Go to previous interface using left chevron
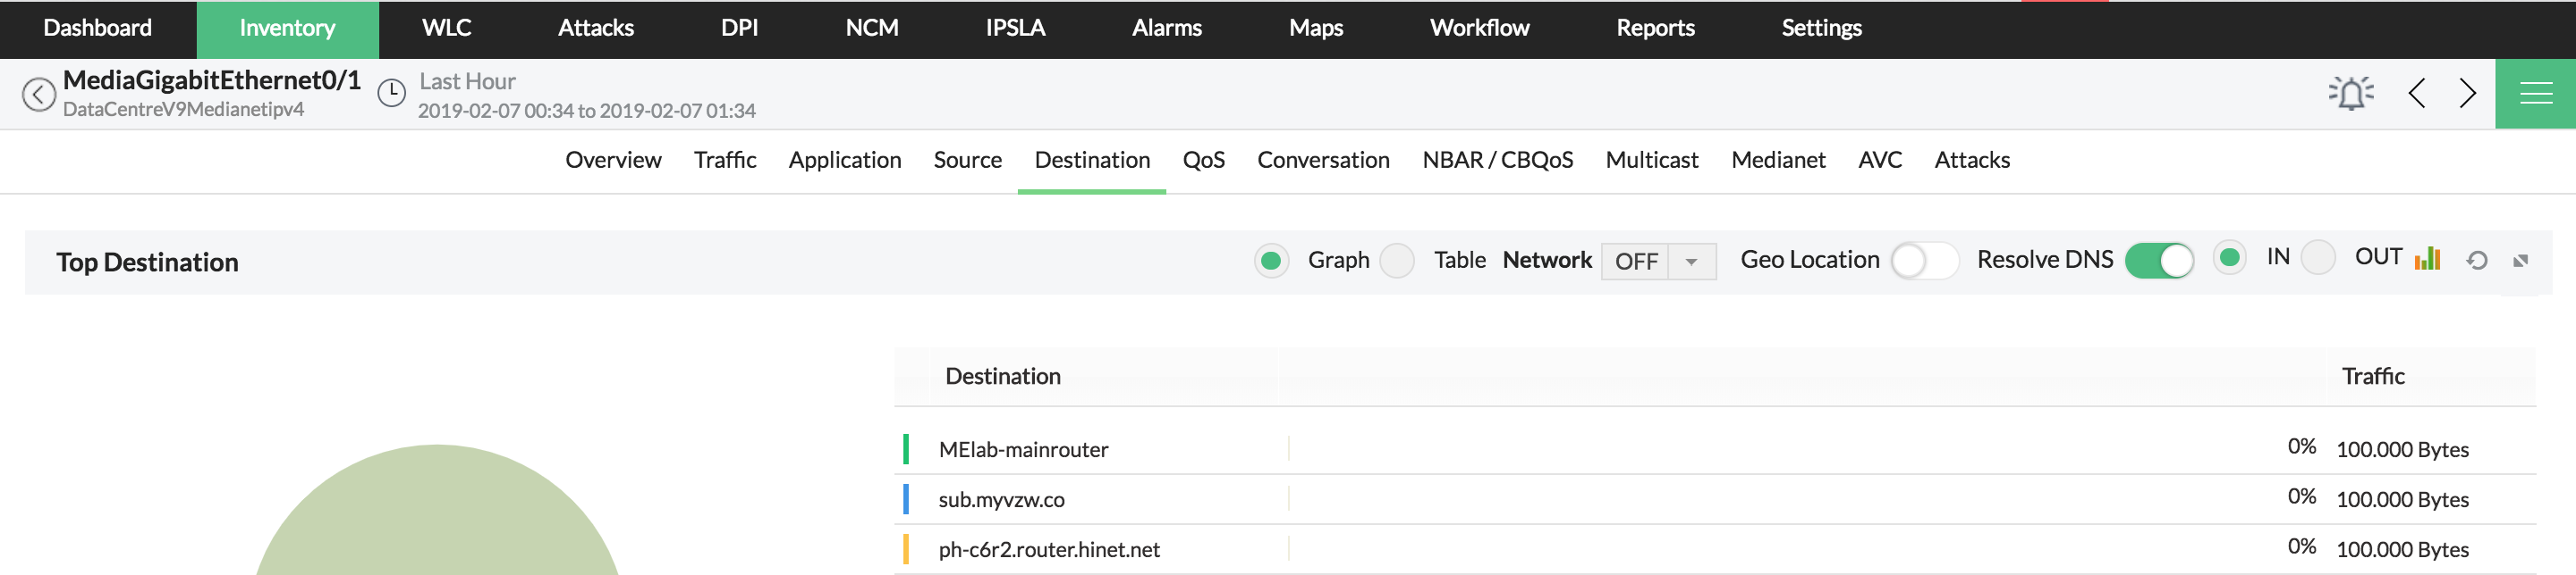 coord(2417,94)
